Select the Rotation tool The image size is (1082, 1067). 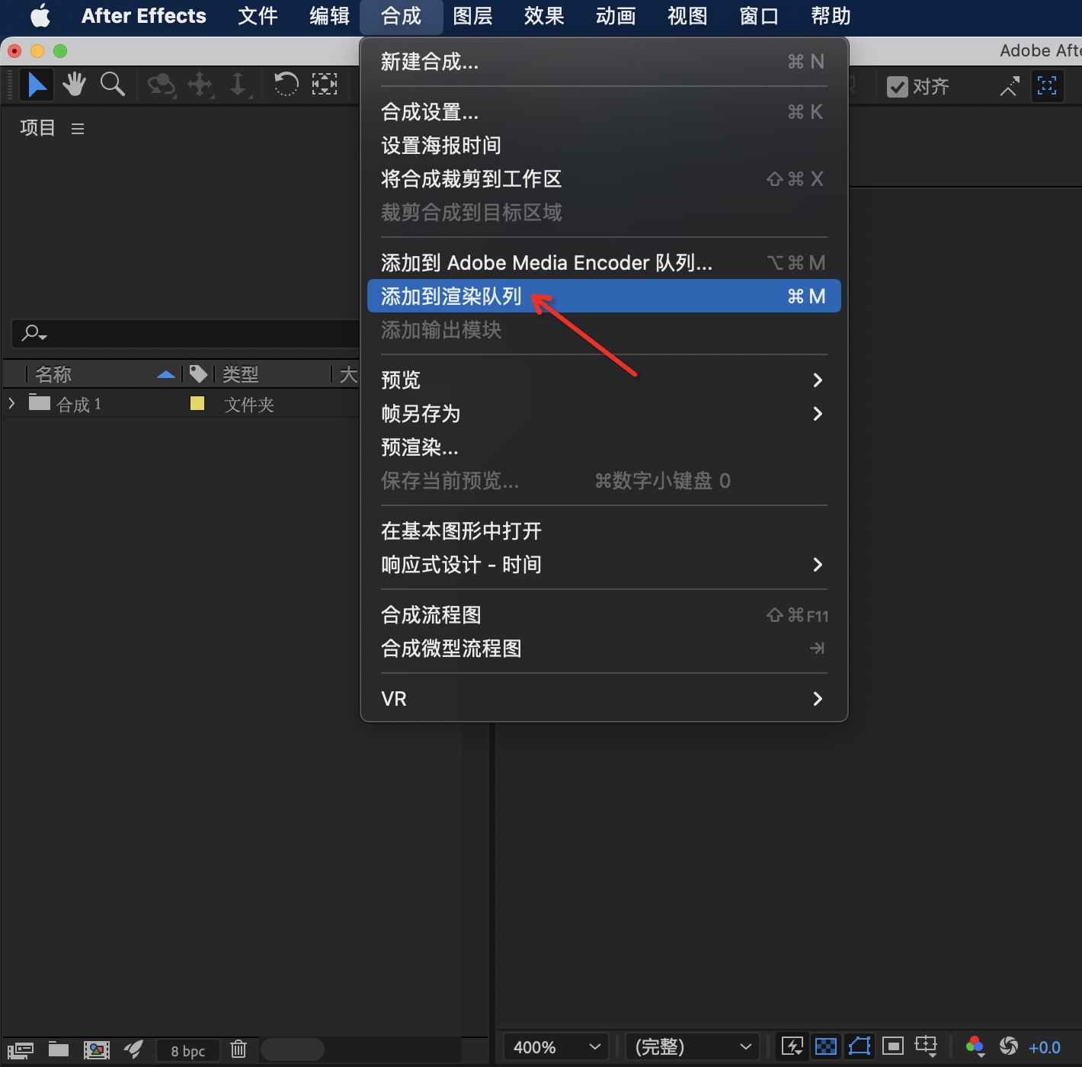click(286, 84)
